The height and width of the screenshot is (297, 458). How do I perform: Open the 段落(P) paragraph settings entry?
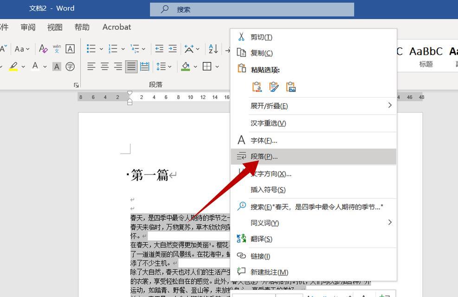click(313, 156)
